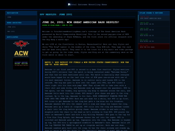175x131 pixels.
Task: Open the May 2001 news archive
Action: (21, 31)
